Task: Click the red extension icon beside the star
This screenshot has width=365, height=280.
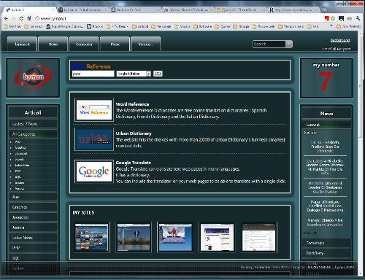Action: pos(327,18)
